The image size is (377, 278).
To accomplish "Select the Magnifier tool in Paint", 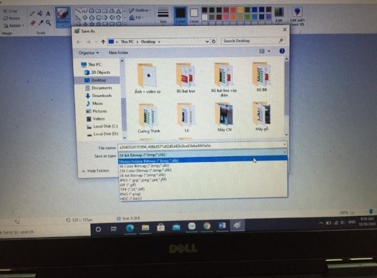I will [49, 23].
